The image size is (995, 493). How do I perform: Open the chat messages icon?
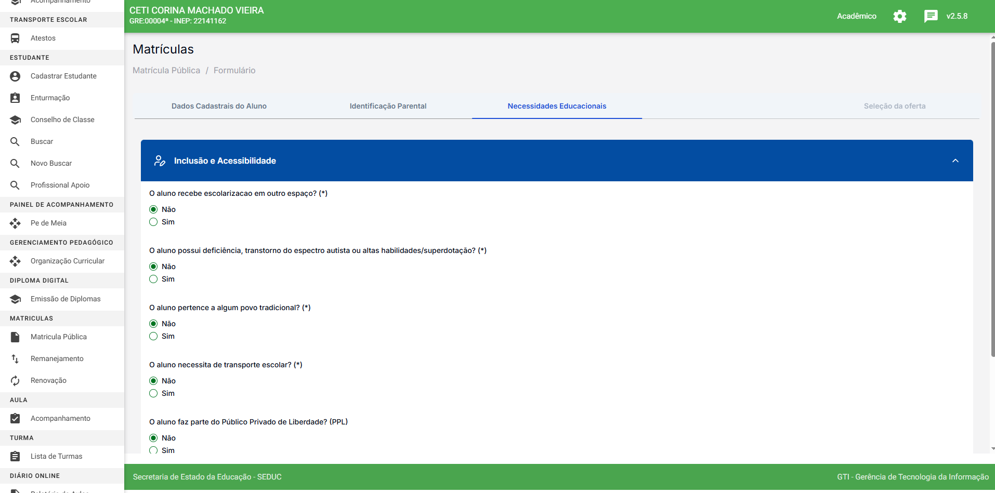point(931,16)
